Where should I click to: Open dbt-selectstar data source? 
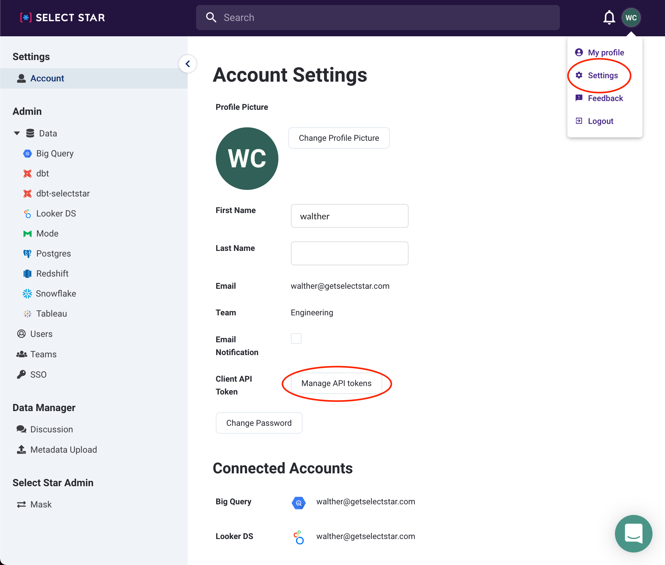pos(63,193)
